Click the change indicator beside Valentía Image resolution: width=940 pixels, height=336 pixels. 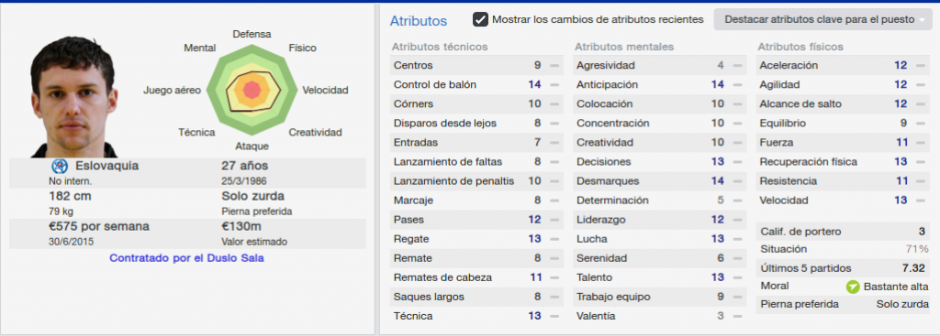point(737,316)
